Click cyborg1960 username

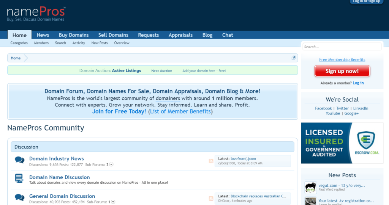click(226, 163)
